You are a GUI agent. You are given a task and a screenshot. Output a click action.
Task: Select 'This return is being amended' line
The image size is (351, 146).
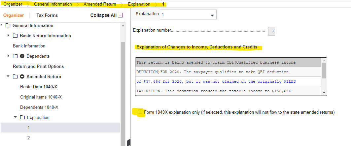click(228, 62)
